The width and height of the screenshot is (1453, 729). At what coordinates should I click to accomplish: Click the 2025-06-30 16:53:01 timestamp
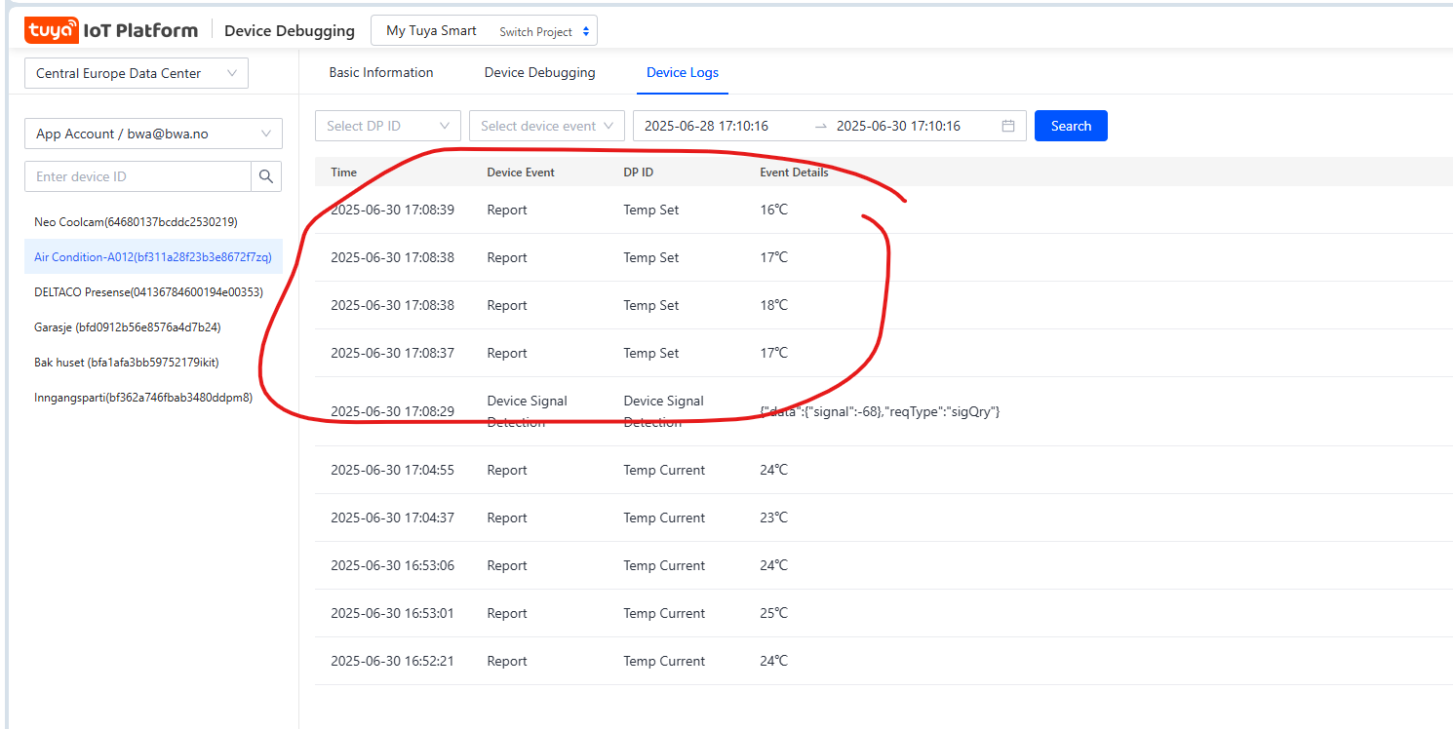tap(392, 613)
